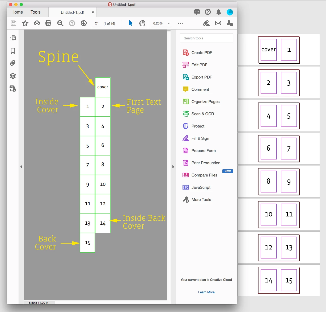Click the 6.25% zoom value field
The height and width of the screenshot is (312, 326).
(158, 23)
